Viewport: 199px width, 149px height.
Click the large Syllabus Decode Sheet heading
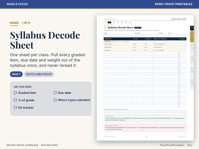(45, 40)
